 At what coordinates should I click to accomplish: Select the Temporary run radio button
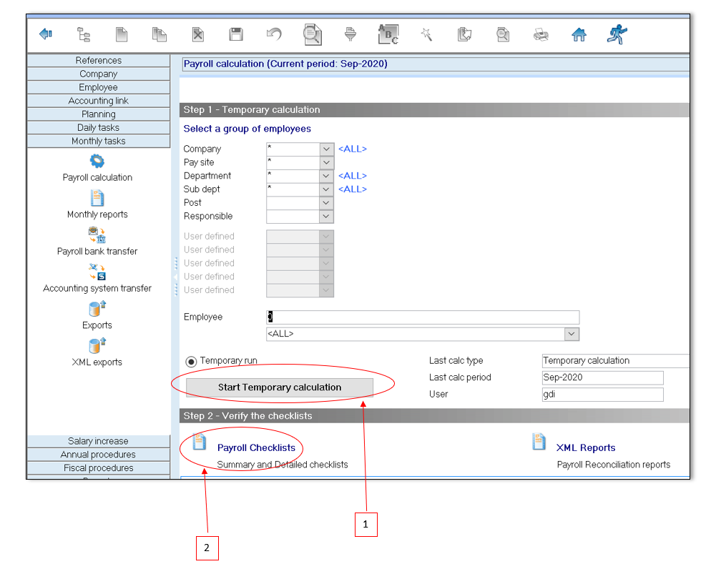click(191, 362)
